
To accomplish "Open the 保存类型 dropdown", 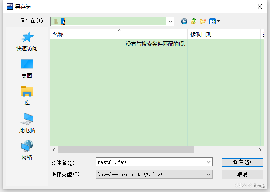I will [154, 175].
